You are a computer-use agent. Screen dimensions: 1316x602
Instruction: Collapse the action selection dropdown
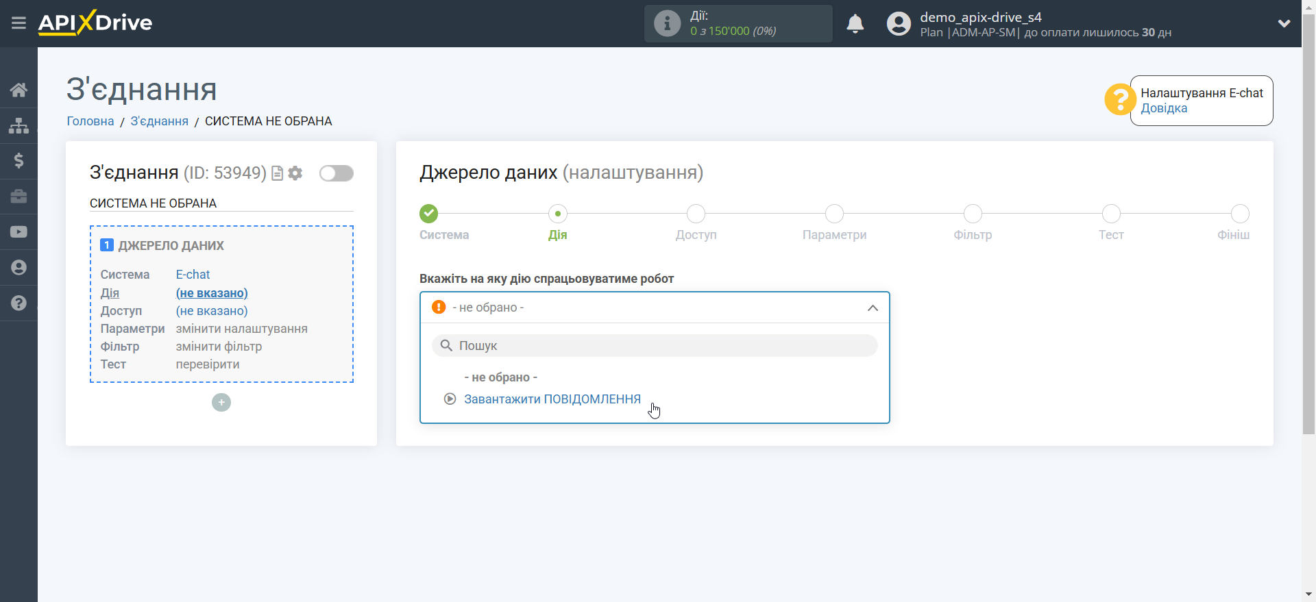[x=872, y=308]
